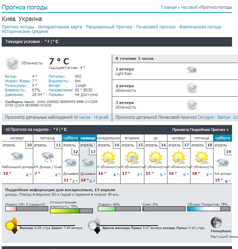Open the Прогноз погоды navigation link
The height and width of the screenshot is (249, 238).
click(x=18, y=27)
